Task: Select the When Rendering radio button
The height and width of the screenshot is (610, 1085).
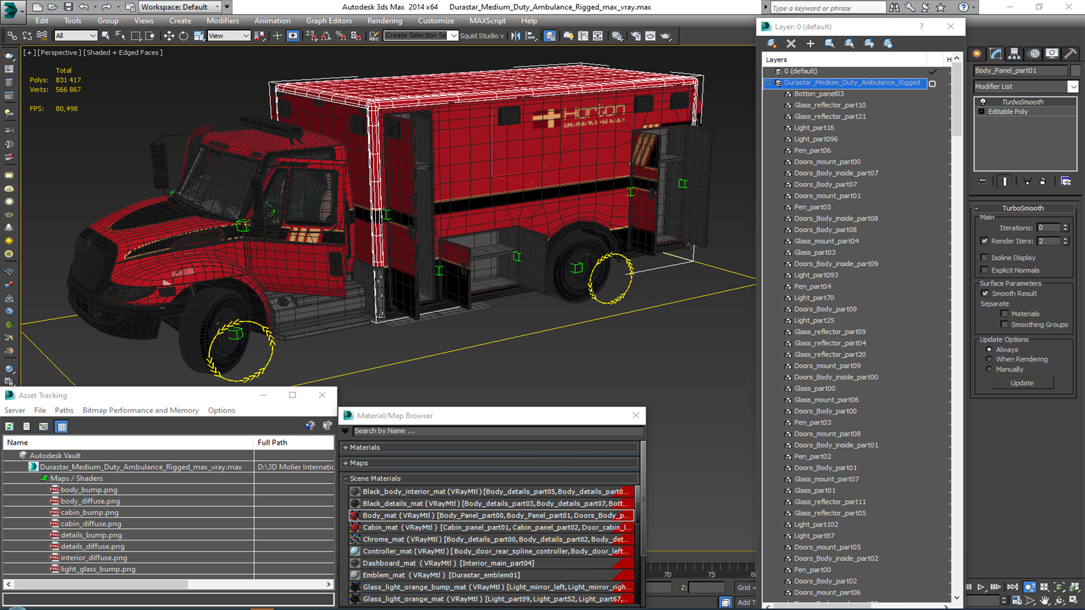Action: (989, 359)
